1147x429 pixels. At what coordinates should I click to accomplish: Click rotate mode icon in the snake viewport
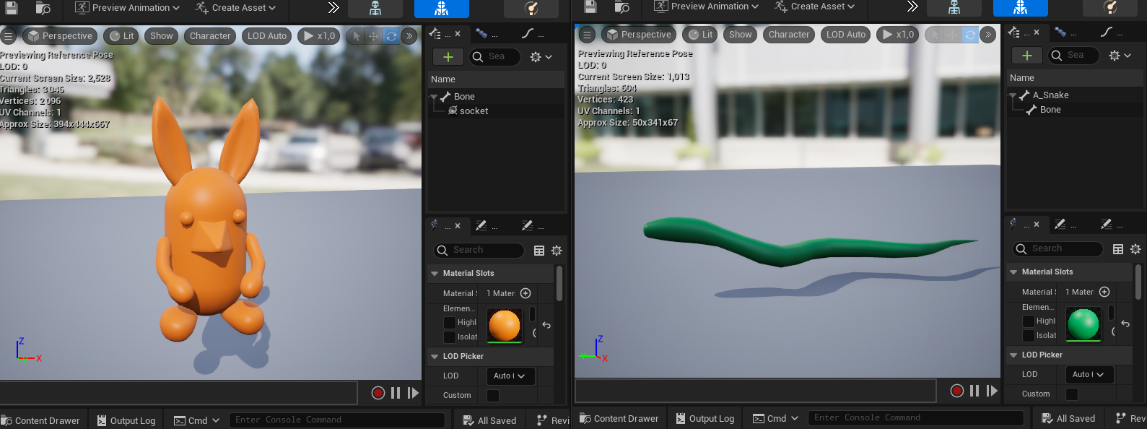969,35
